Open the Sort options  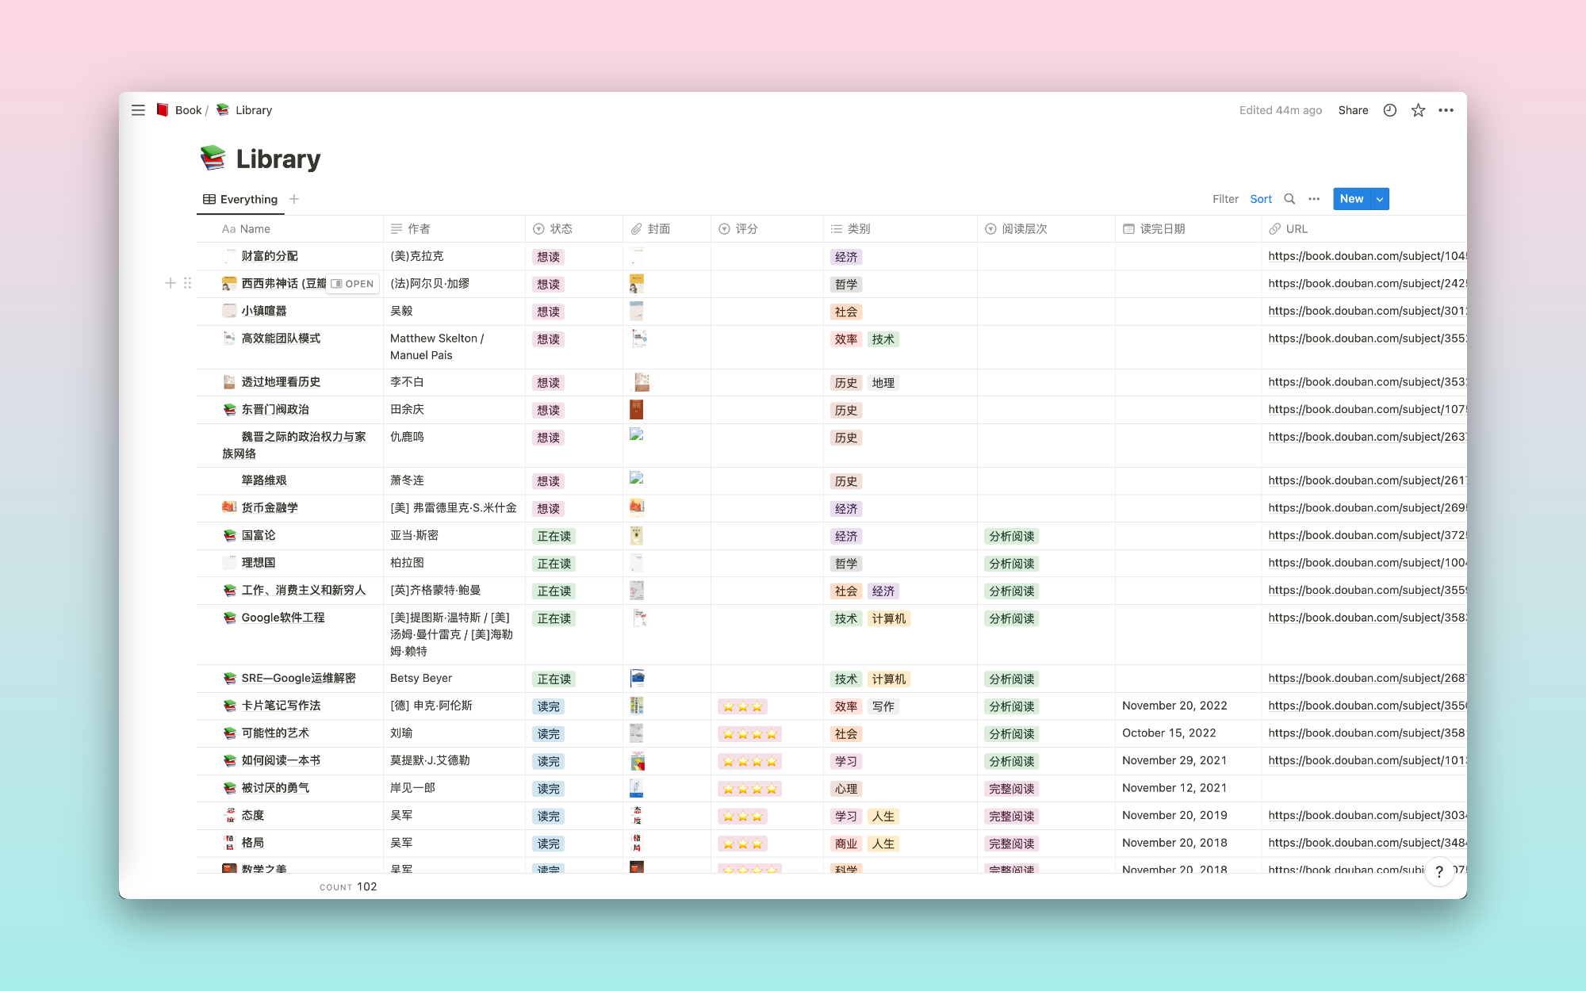1260,199
